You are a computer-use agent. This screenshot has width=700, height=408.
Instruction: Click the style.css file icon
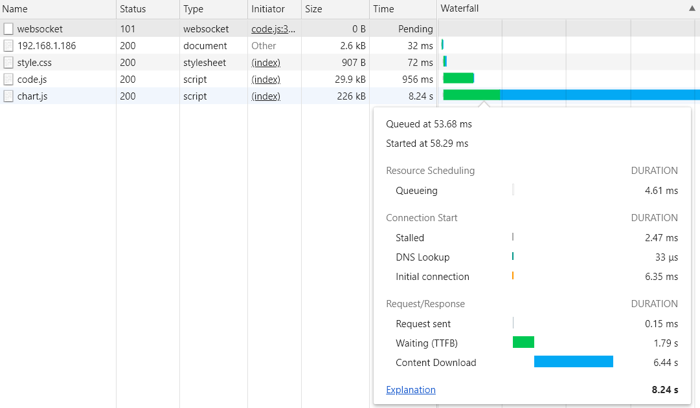(x=8, y=63)
